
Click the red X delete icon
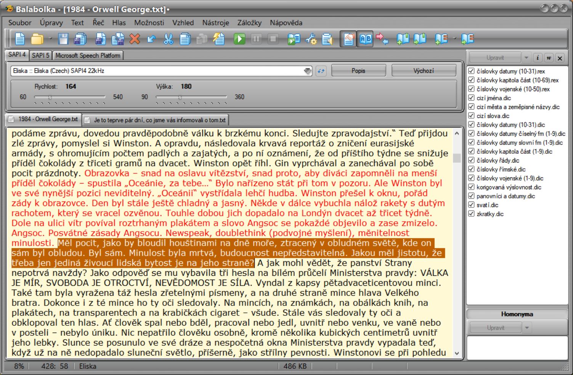(135, 39)
